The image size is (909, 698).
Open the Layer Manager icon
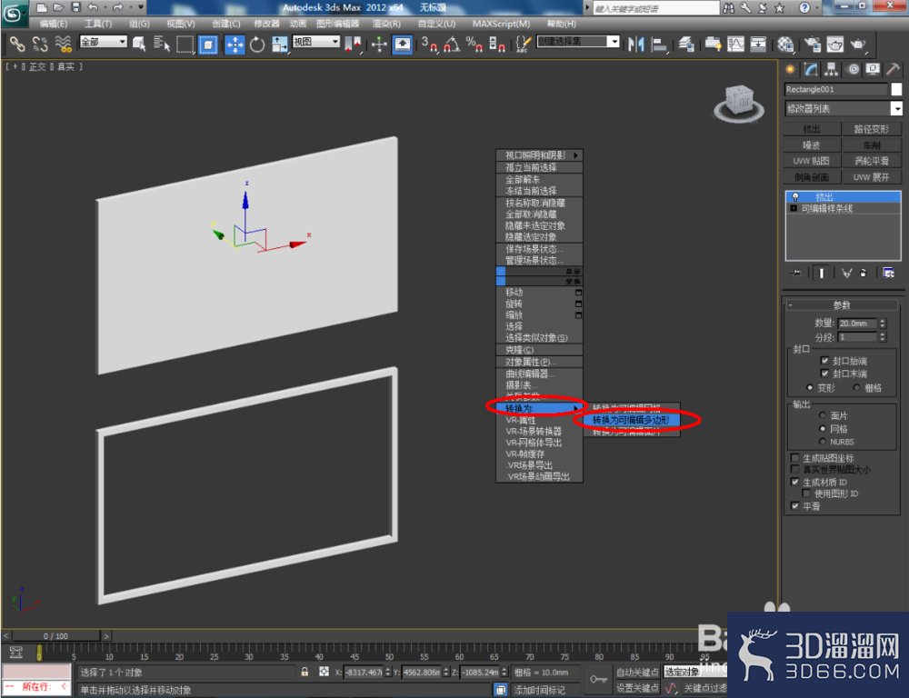click(686, 44)
